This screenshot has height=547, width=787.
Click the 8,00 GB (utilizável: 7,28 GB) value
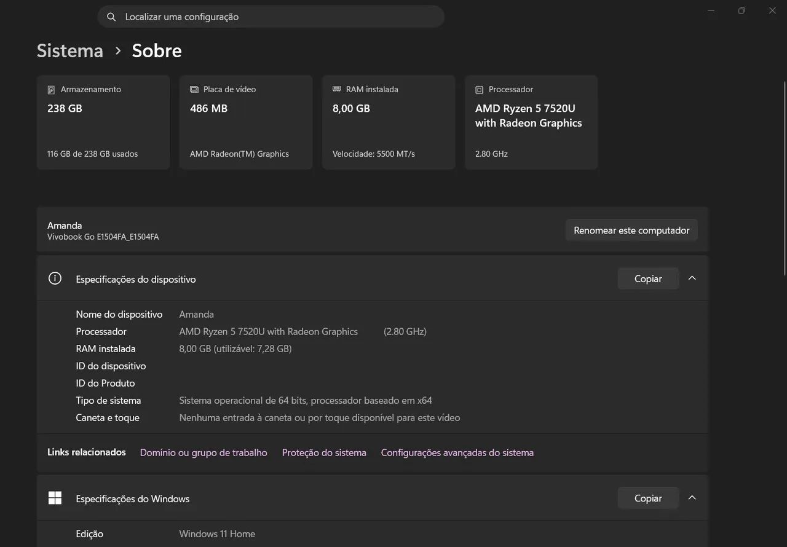point(235,348)
